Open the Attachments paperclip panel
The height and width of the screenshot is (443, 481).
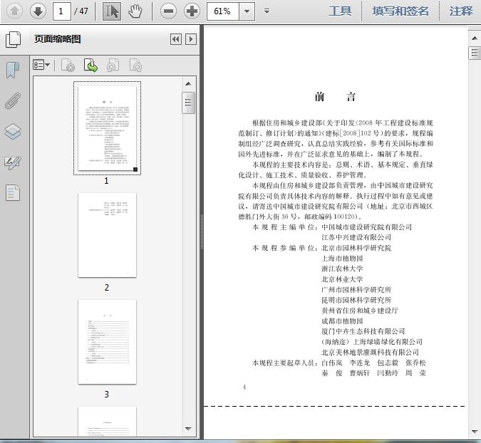tap(13, 100)
